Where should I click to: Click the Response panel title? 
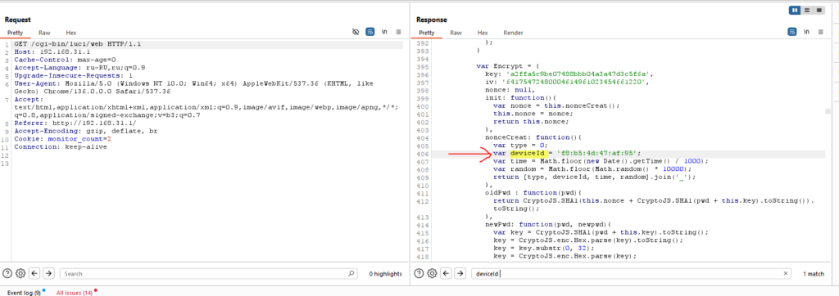click(431, 20)
